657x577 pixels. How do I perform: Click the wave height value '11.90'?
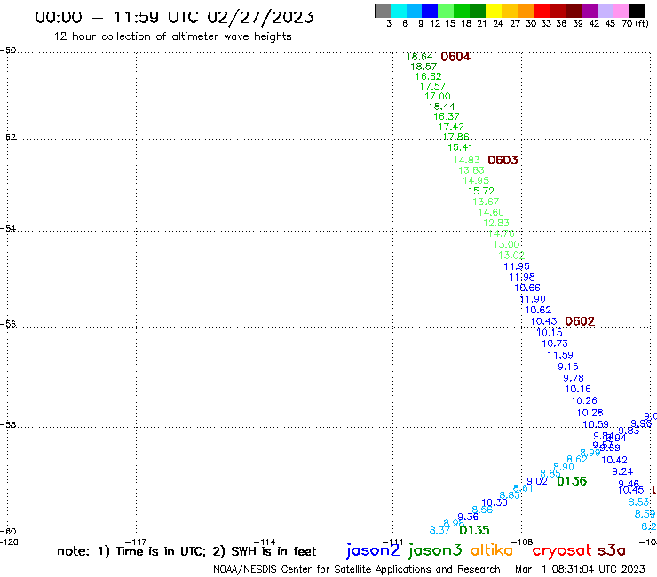pyautogui.click(x=533, y=299)
